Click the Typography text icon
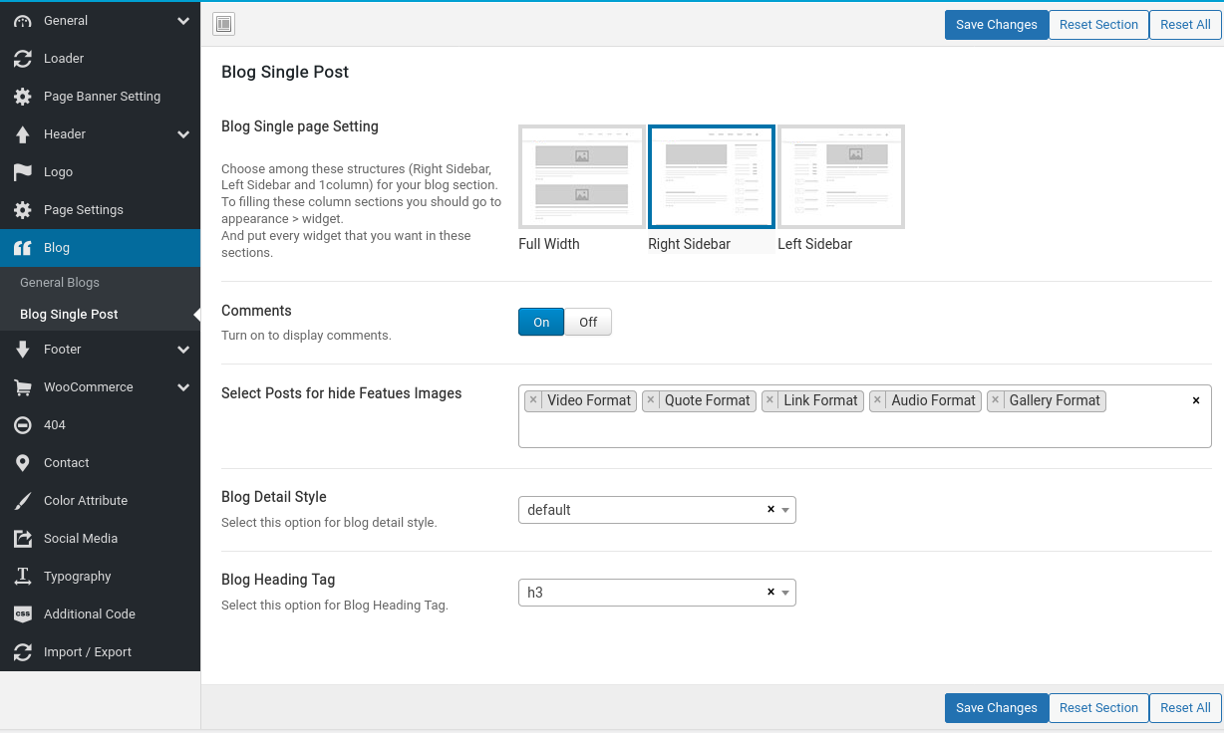Viewport: 1224px width, 733px height. tap(23, 577)
